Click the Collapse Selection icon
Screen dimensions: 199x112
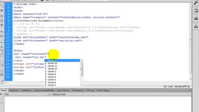tap(2, 21)
